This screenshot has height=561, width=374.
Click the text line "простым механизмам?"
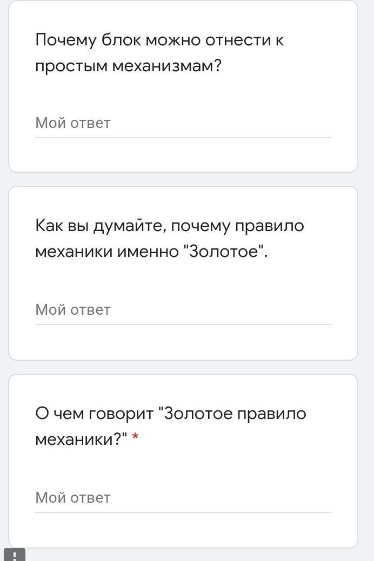point(128,66)
